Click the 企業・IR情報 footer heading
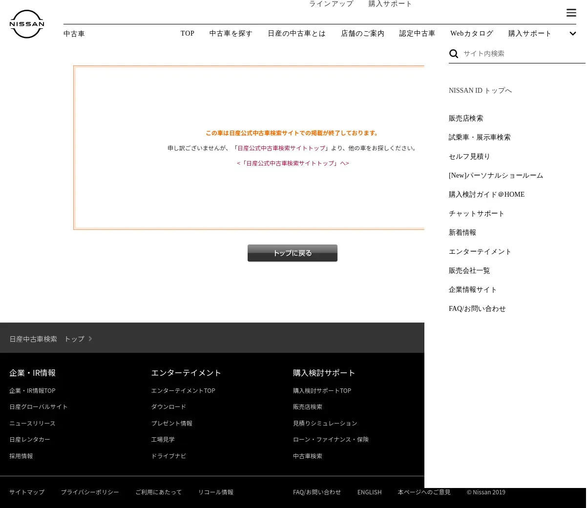Image resolution: width=587 pixels, height=508 pixels. pyautogui.click(x=32, y=373)
